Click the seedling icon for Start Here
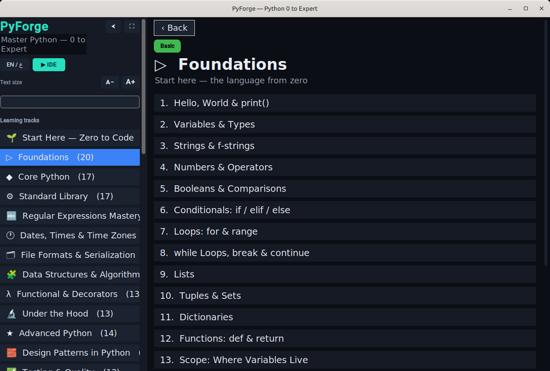Screen dimensions: 550x371 coord(12,138)
